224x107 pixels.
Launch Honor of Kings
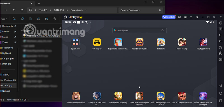[x=182, y=42]
